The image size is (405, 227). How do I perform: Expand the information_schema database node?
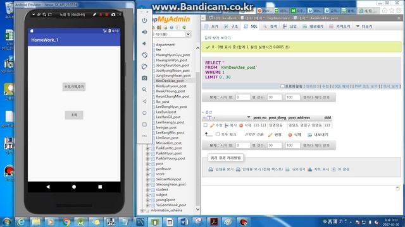tap(142, 211)
